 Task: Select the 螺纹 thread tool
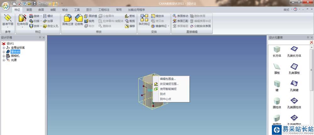[x=48, y=16]
